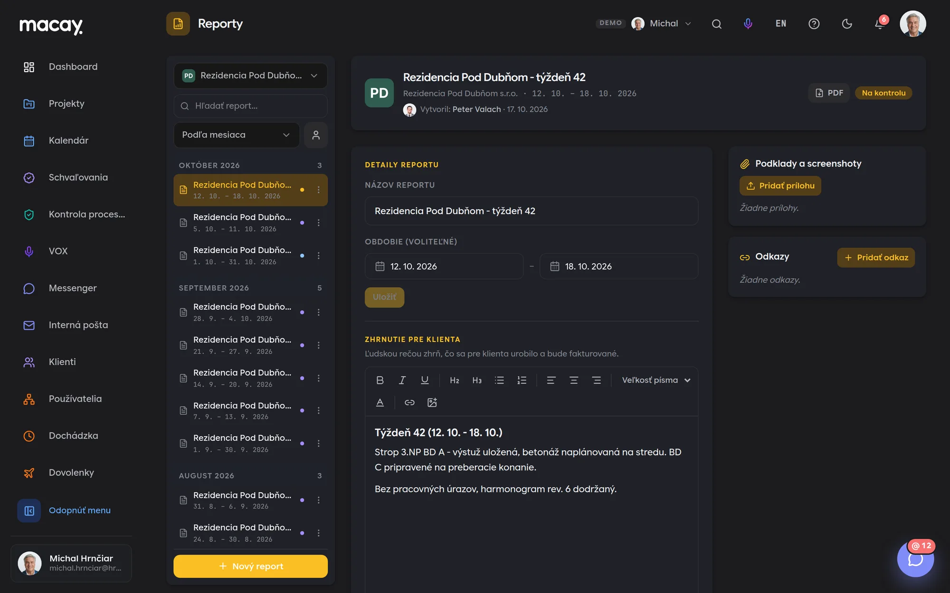Open help question mark icon

click(x=814, y=24)
